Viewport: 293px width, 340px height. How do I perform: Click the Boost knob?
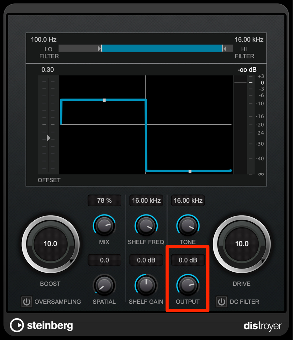click(x=51, y=244)
